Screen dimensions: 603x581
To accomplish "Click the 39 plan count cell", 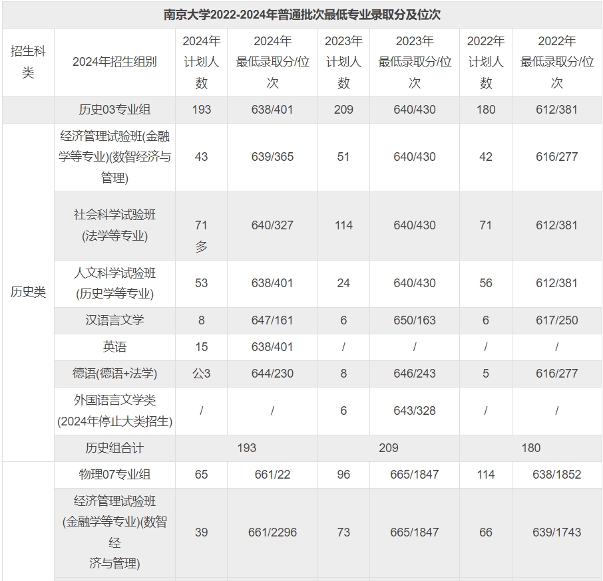I will tap(201, 532).
